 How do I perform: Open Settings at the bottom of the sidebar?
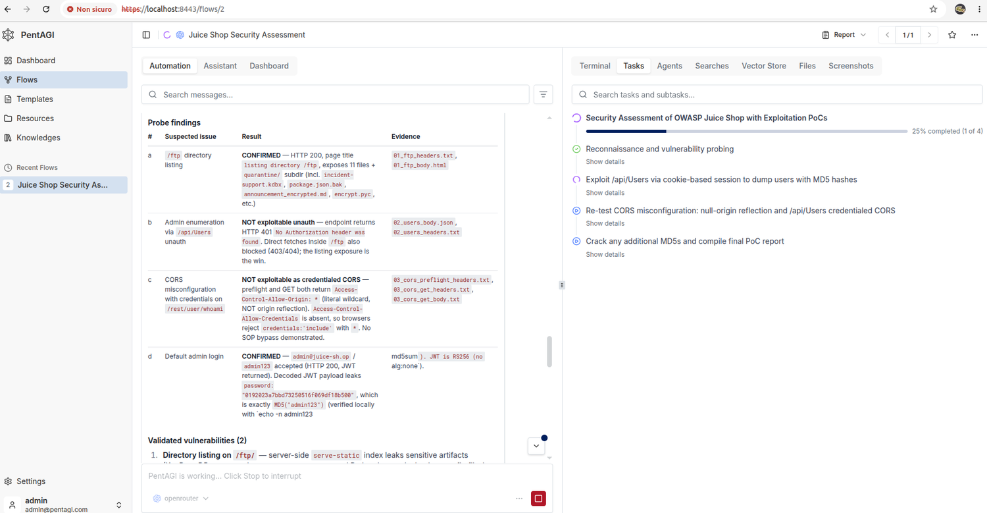[64, 481]
